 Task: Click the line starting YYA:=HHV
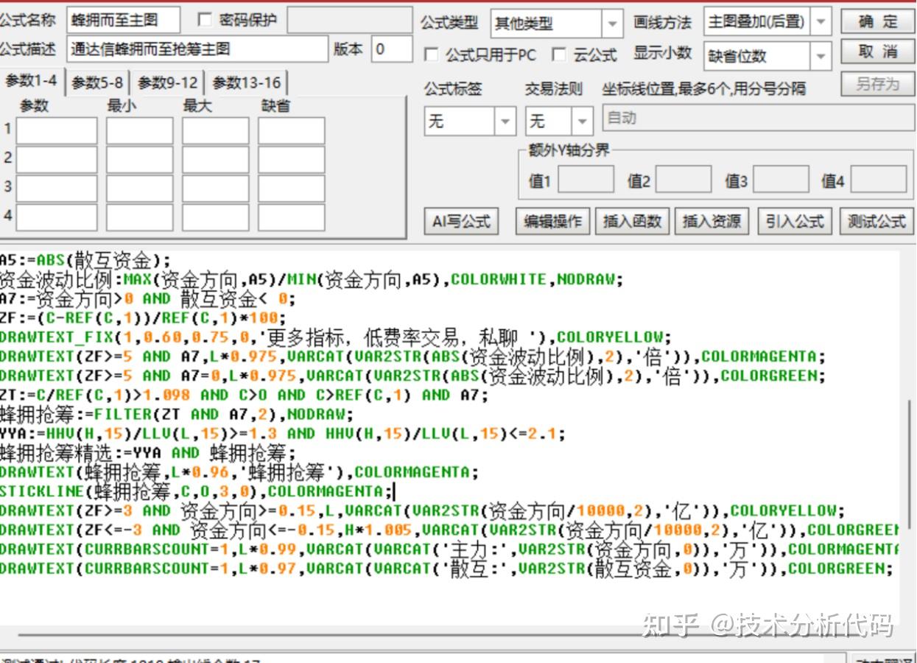click(x=283, y=433)
